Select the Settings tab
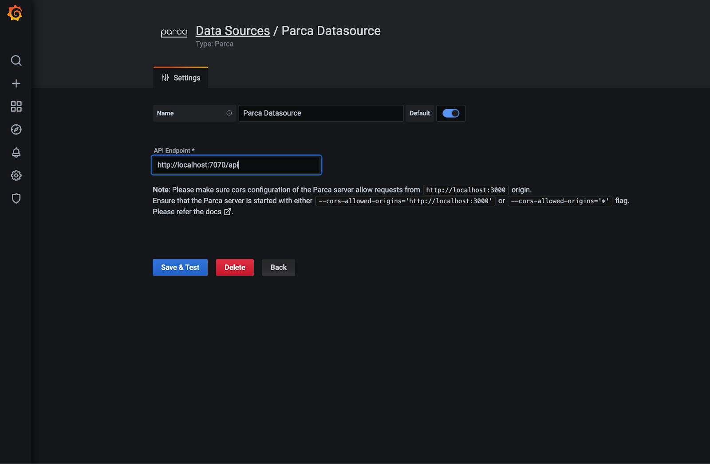 (181, 78)
